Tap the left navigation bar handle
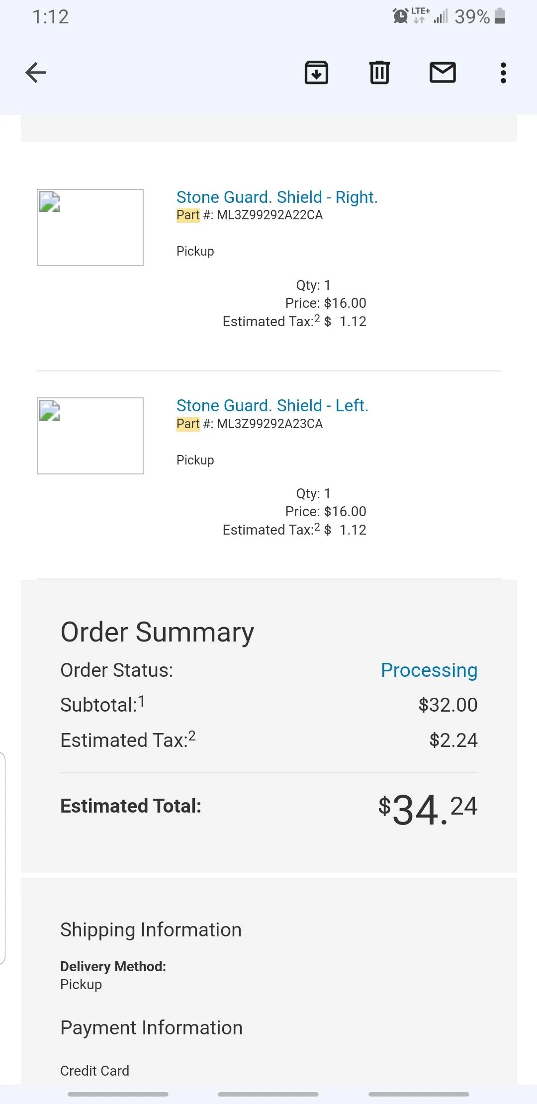Screen dimensions: 537x1104 click(x=118, y=1094)
